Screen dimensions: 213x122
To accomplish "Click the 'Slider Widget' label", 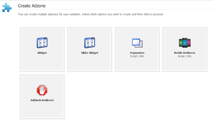I will (x=90, y=53).
